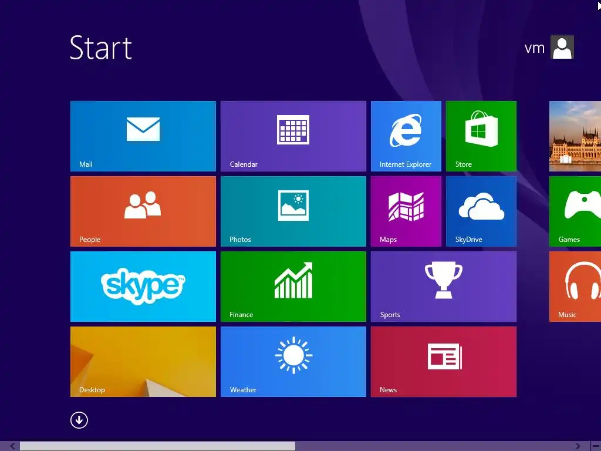Click the scrollbar right arrow
The image size is (601, 451).
point(578,446)
